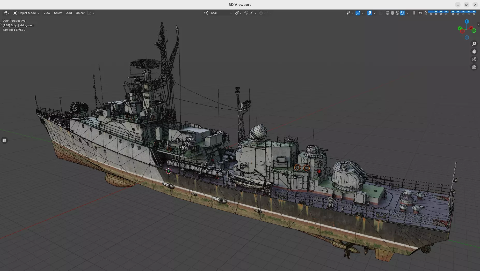Toggle viewport overlays
The image size is (480, 271).
point(369,13)
